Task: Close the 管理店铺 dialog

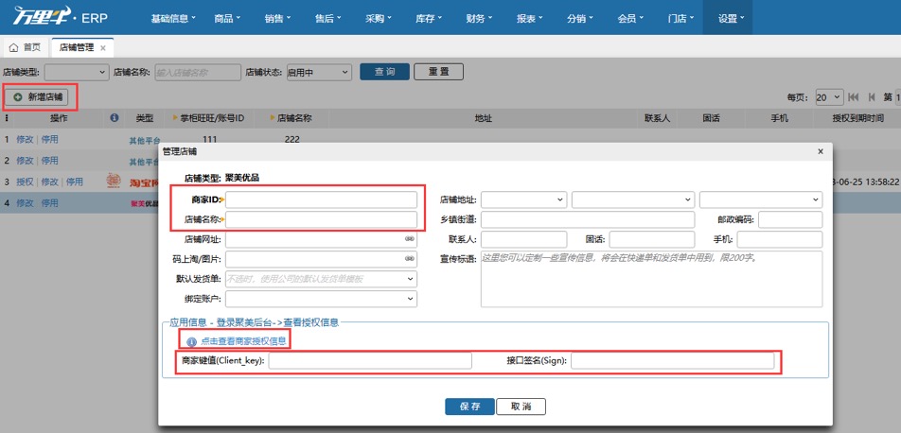Action: pos(821,151)
